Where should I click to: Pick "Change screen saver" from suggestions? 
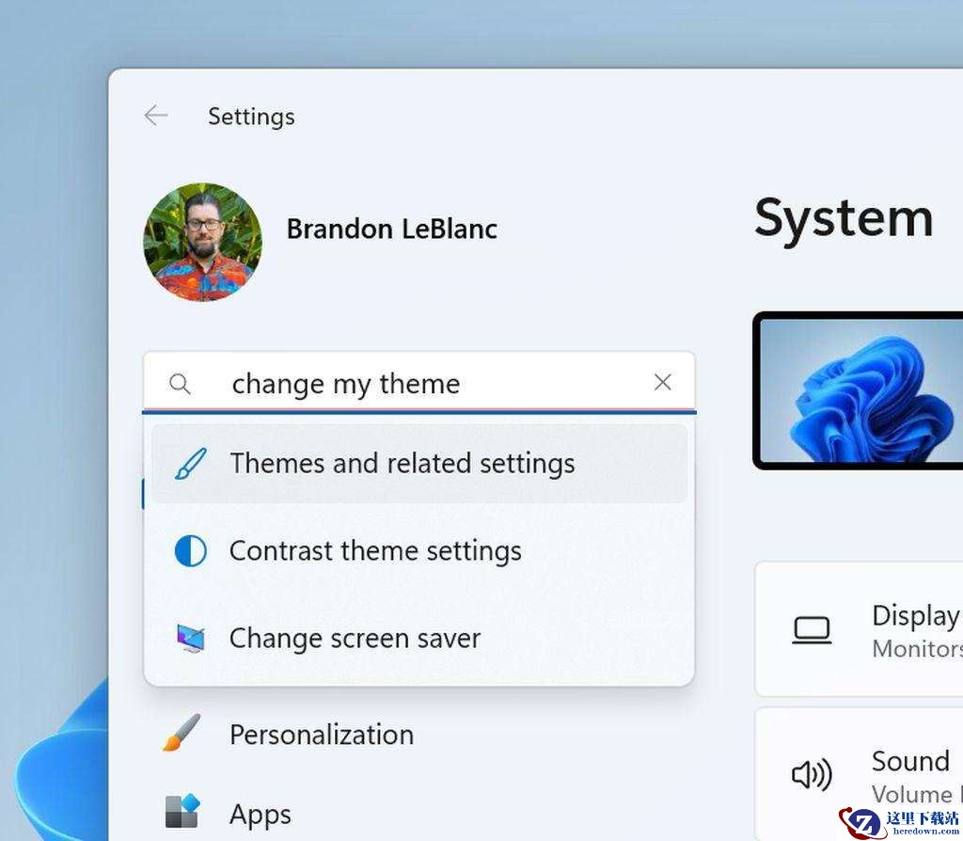355,639
